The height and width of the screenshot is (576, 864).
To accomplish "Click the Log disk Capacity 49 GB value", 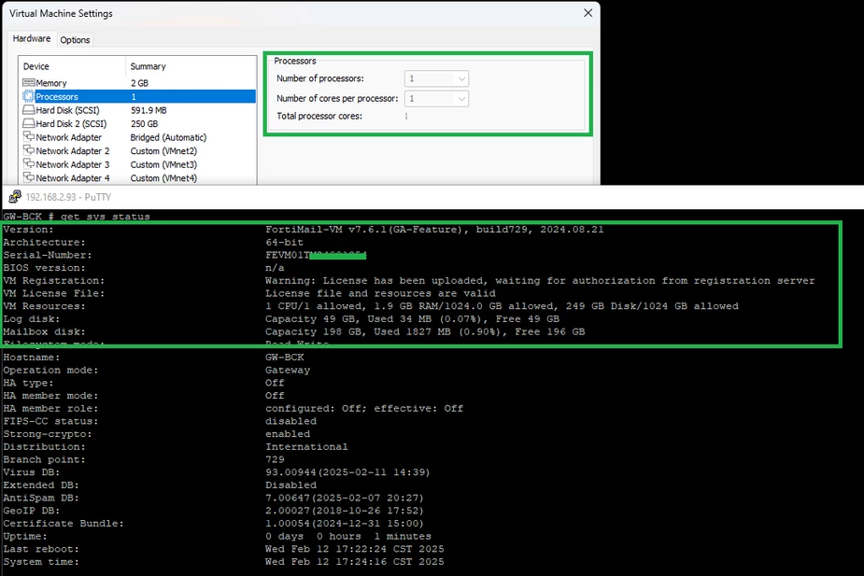I will pos(412,319).
